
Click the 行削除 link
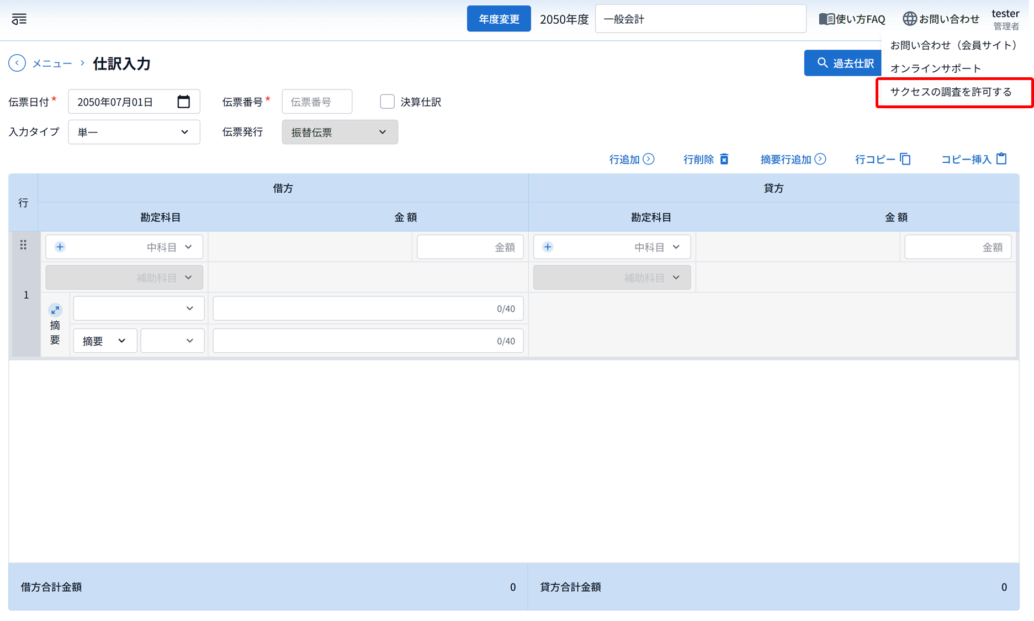(706, 159)
